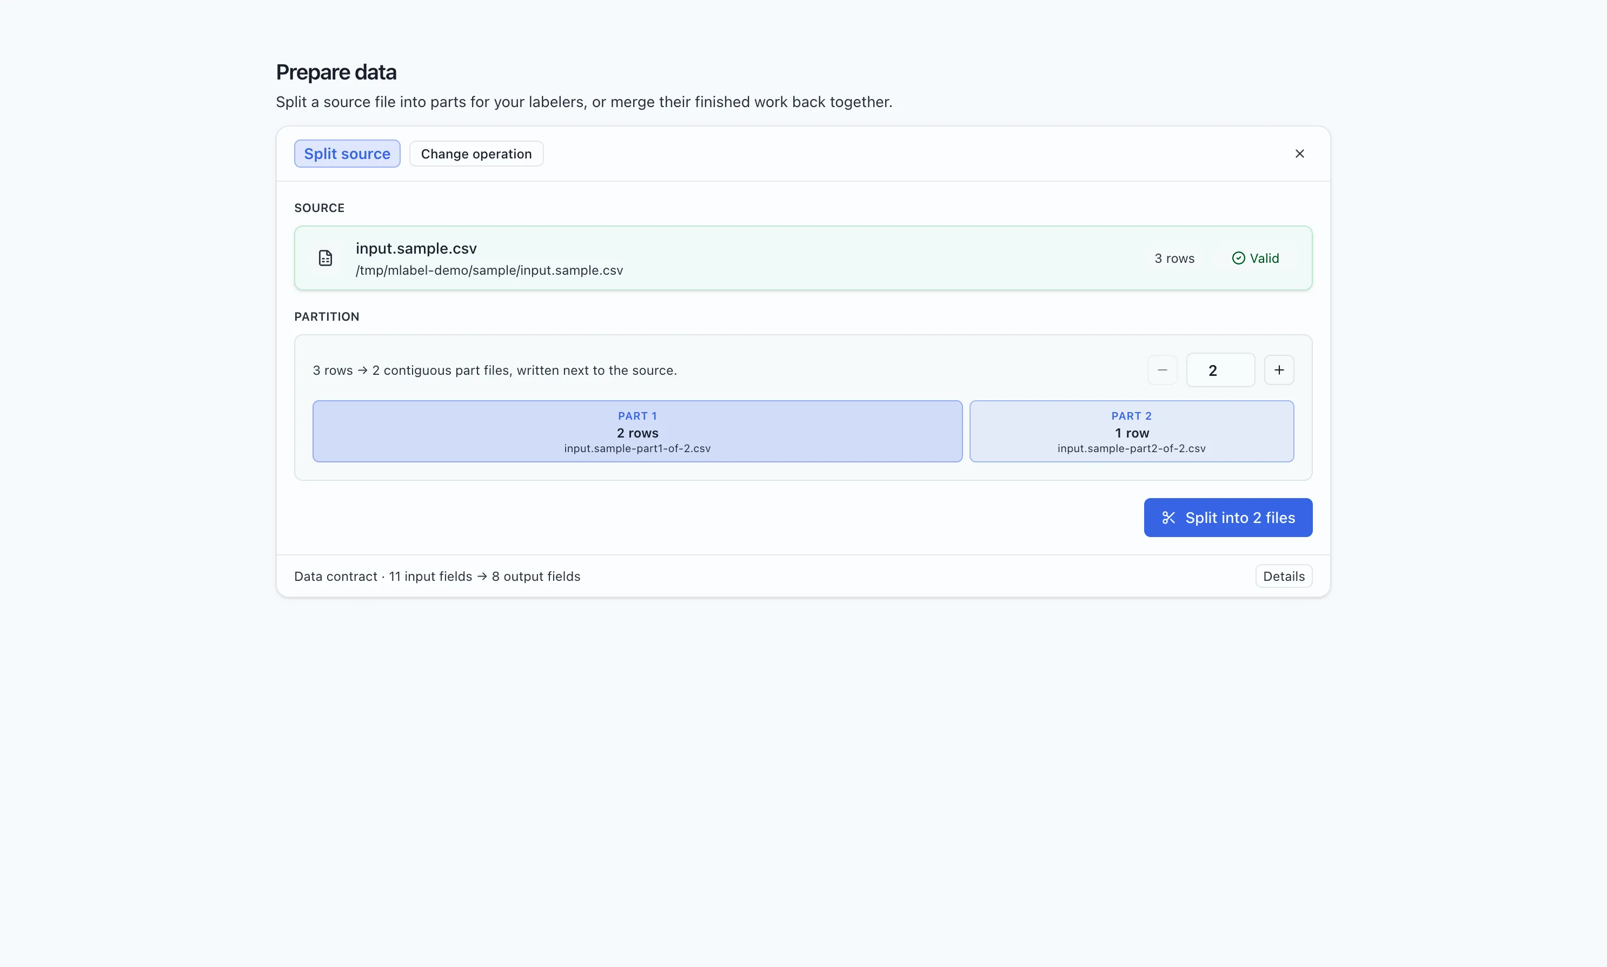
Task: Click the Valid status check icon
Action: [x=1238, y=258]
